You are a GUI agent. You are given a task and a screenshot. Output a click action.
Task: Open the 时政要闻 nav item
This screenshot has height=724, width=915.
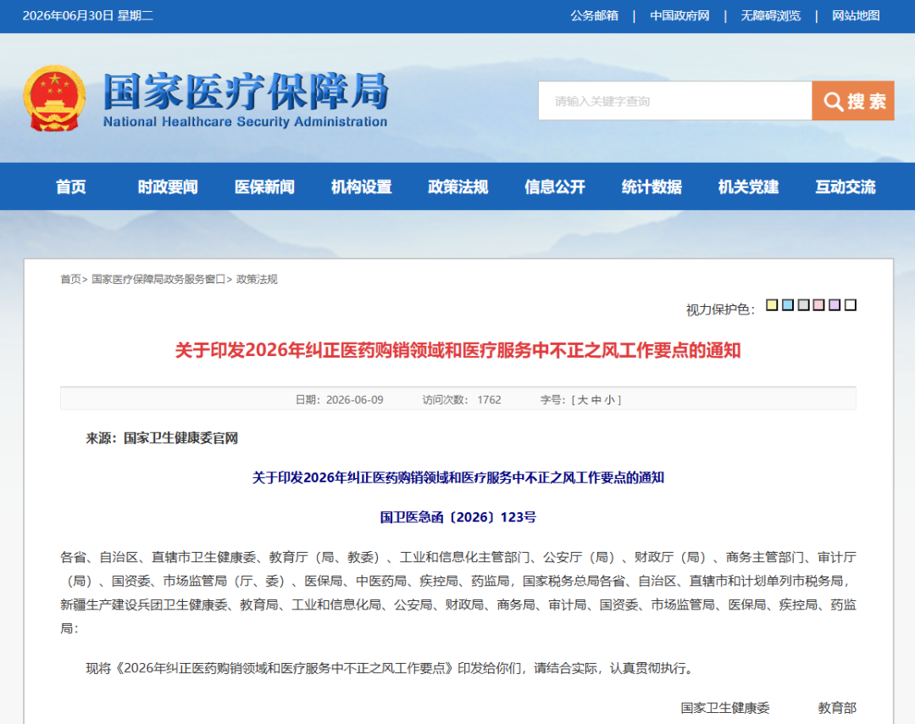tap(168, 187)
